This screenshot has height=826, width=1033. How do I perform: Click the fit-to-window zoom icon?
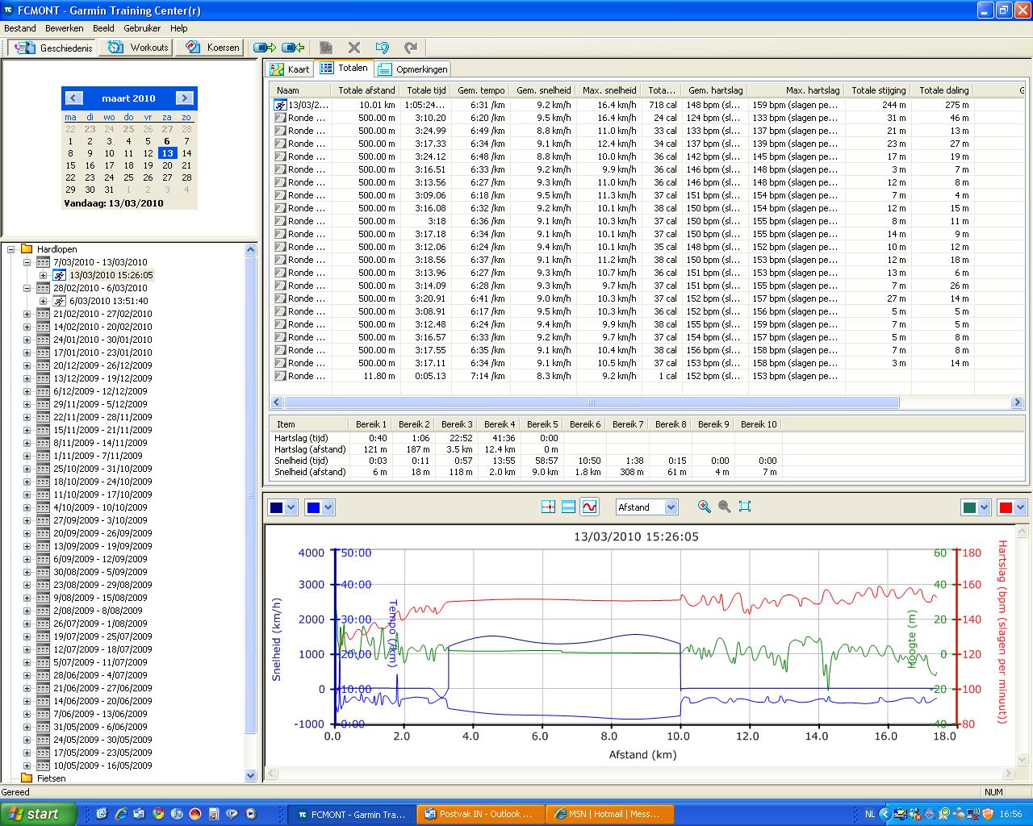(x=745, y=507)
